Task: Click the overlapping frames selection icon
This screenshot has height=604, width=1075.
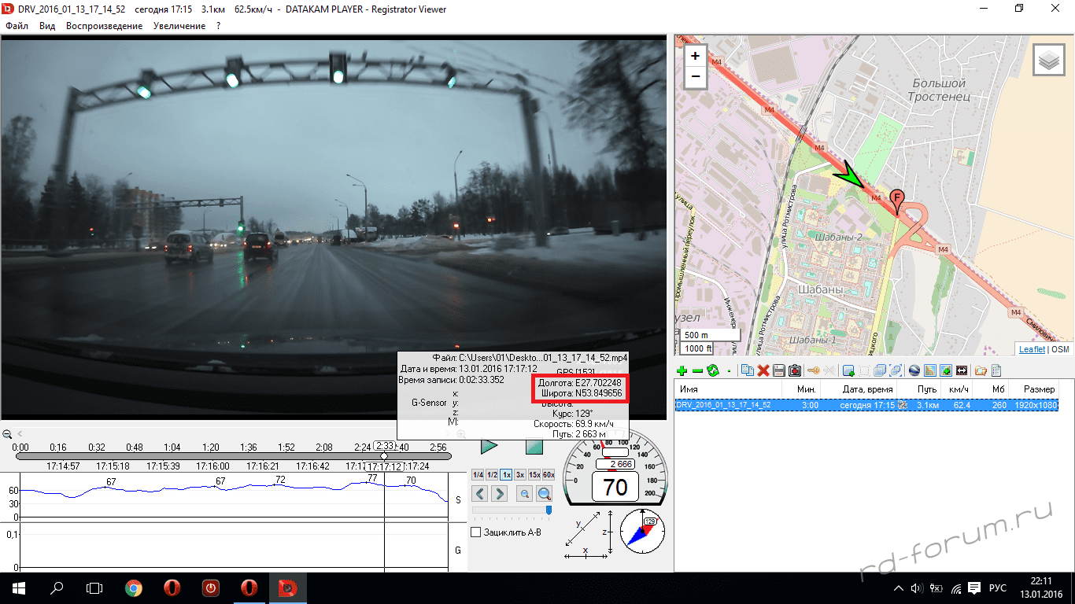Action: coord(896,370)
